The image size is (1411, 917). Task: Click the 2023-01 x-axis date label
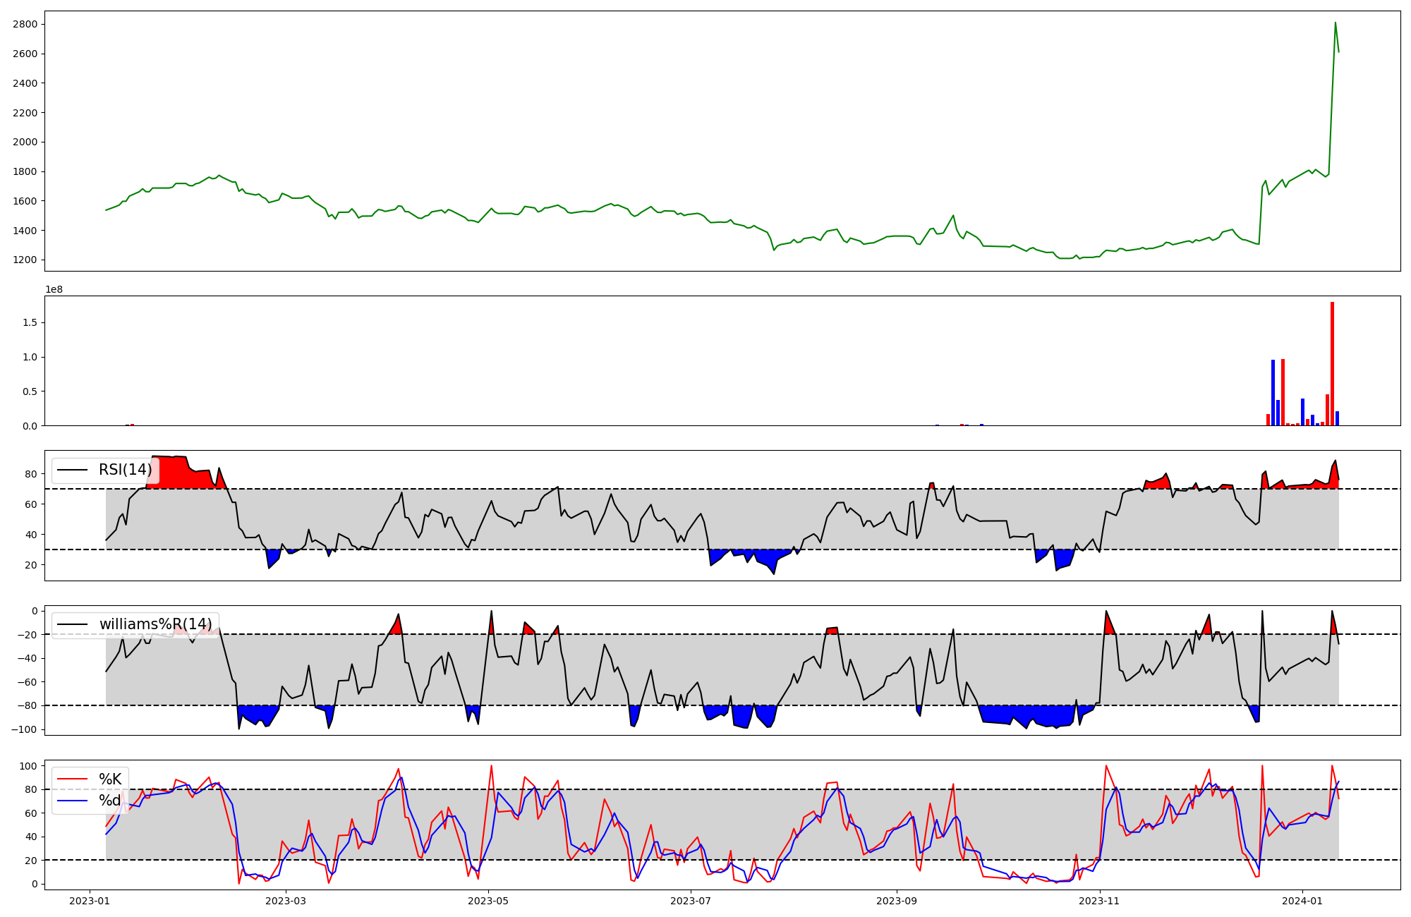(89, 901)
